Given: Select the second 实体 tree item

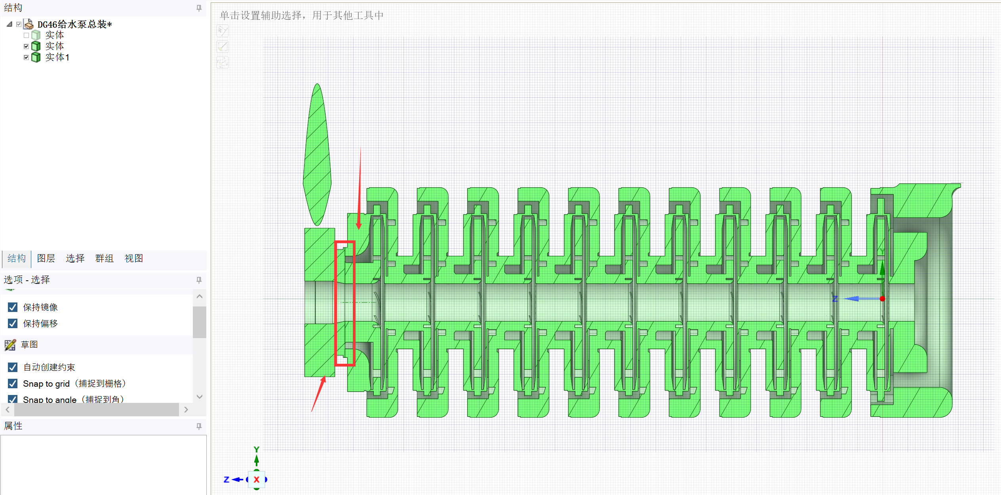Looking at the screenshot, I should click(x=54, y=46).
